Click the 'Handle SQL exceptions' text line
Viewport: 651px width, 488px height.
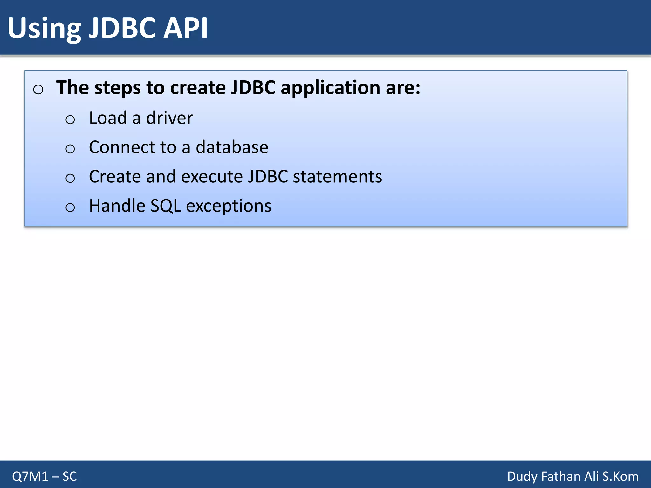pos(180,206)
